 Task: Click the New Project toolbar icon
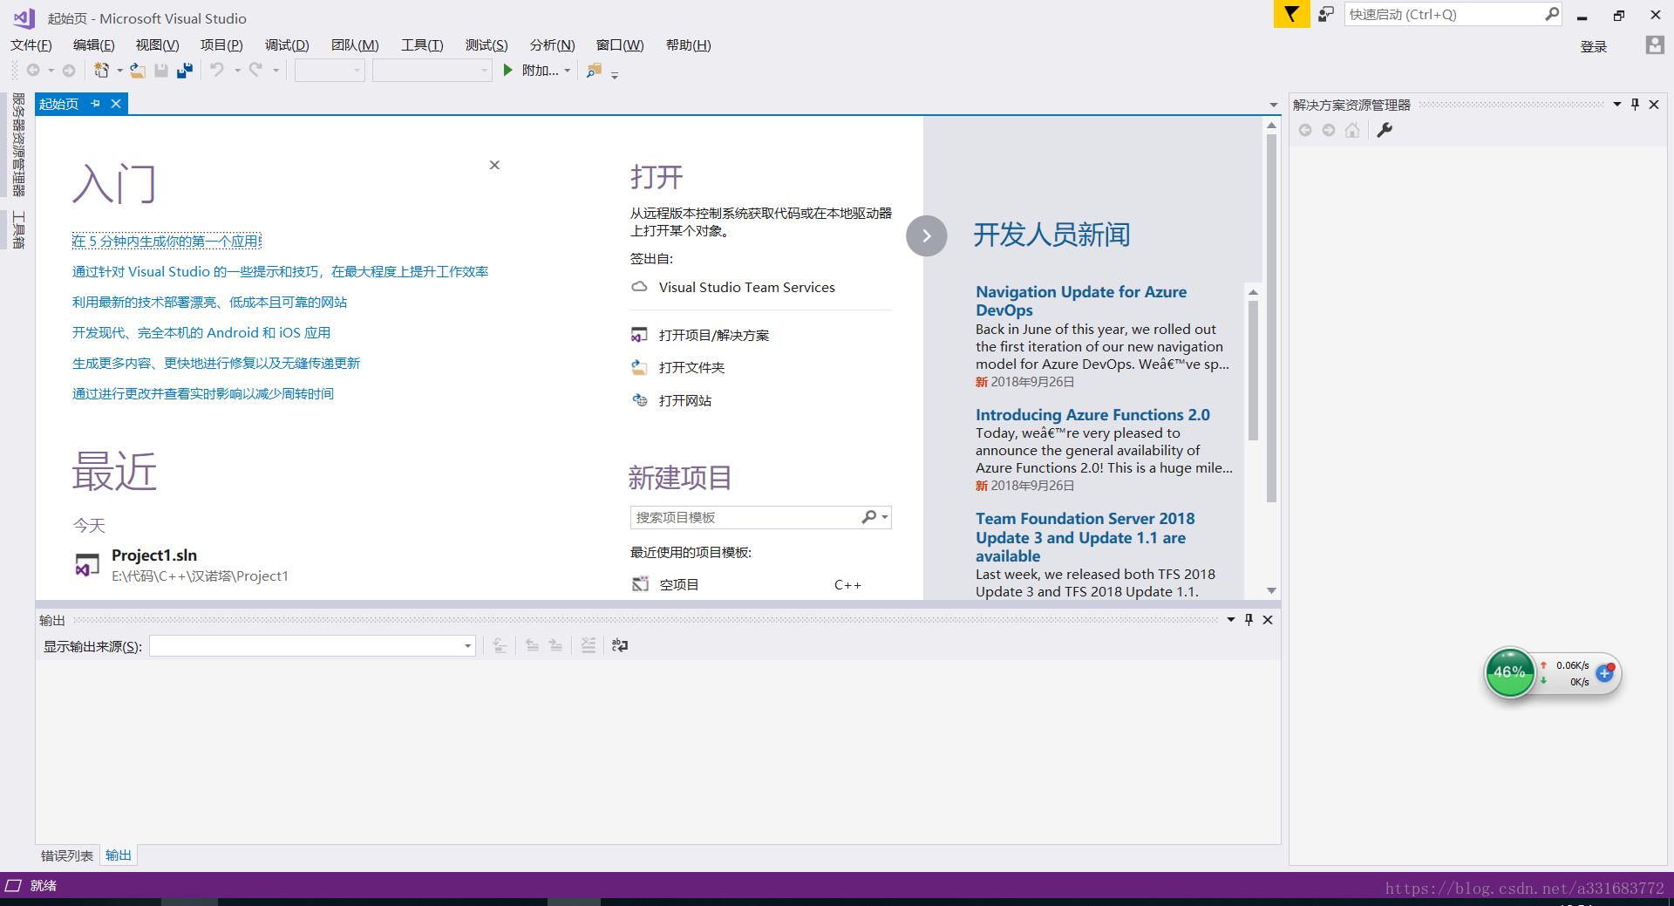pyautogui.click(x=102, y=71)
